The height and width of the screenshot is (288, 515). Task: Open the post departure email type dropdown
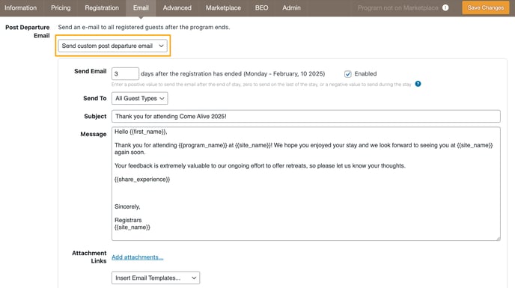pos(112,46)
